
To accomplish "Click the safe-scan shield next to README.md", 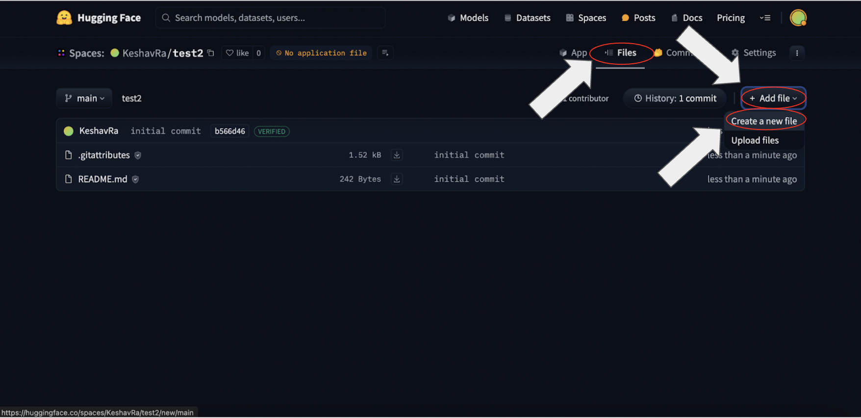I will point(136,180).
